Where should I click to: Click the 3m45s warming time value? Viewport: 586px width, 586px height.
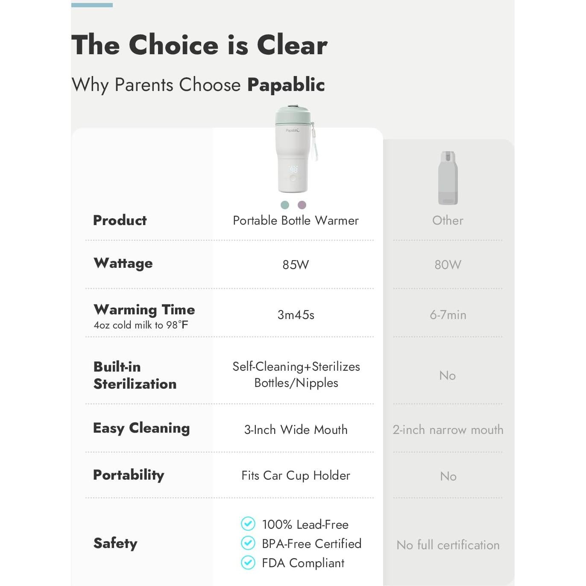click(x=296, y=315)
